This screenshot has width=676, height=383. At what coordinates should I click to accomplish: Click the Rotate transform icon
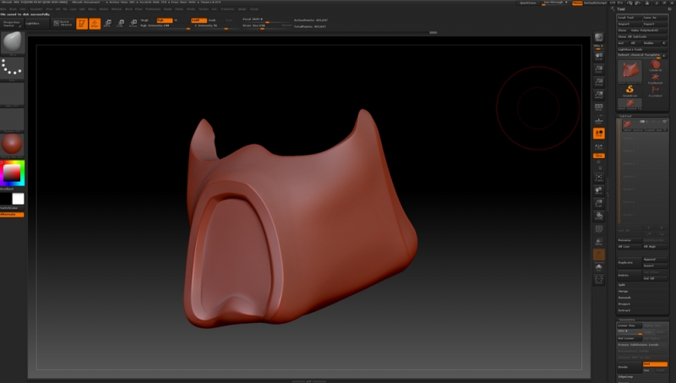pos(134,24)
